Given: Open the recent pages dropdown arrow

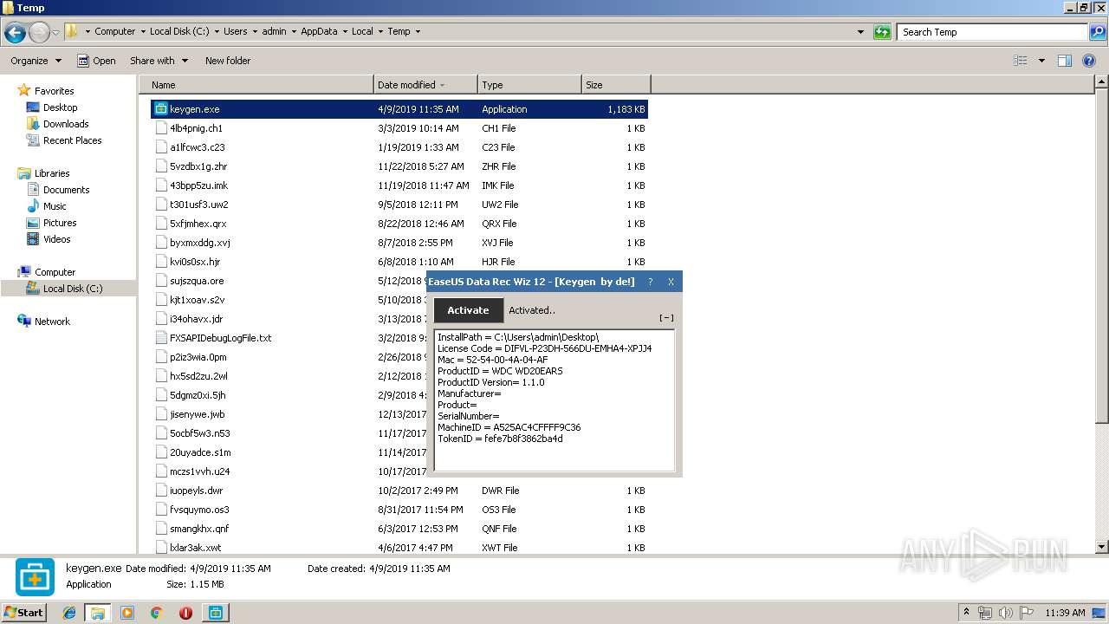Looking at the screenshot, I should coord(56,33).
